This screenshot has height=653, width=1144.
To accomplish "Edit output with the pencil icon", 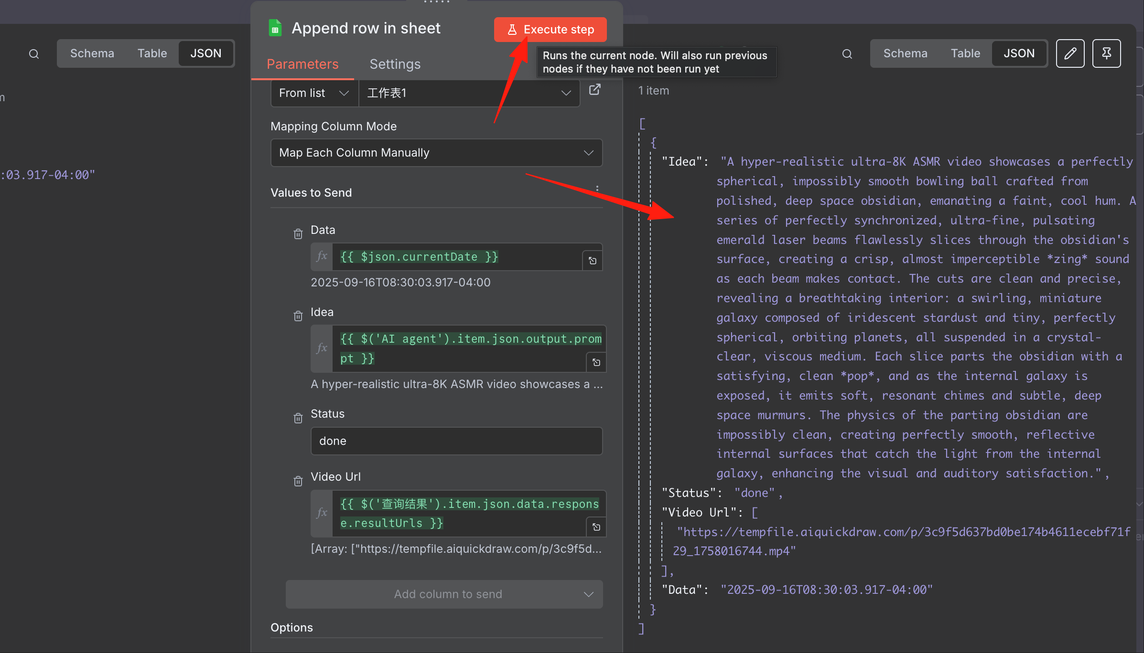I will [x=1070, y=53].
